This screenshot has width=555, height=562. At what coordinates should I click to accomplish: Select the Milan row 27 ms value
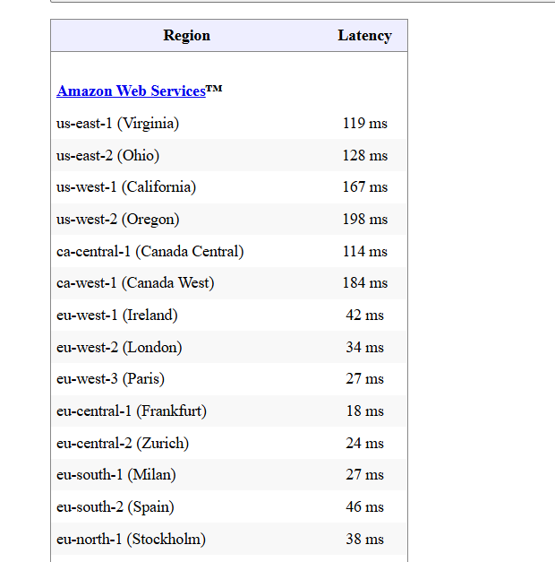click(365, 475)
